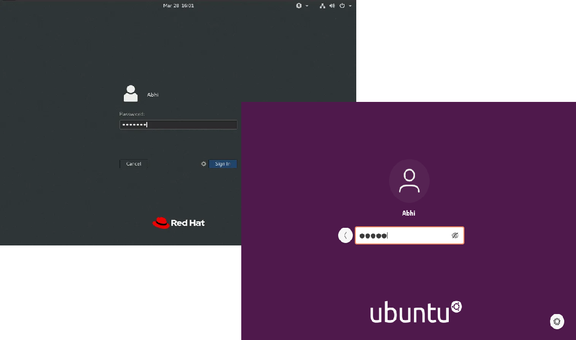576x340 pixels.
Task: Select the Abhi username on Red Hat screen
Action: [153, 95]
